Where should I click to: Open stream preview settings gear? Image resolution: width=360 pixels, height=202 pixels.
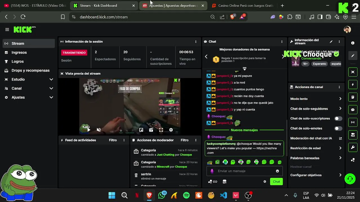(x=171, y=130)
